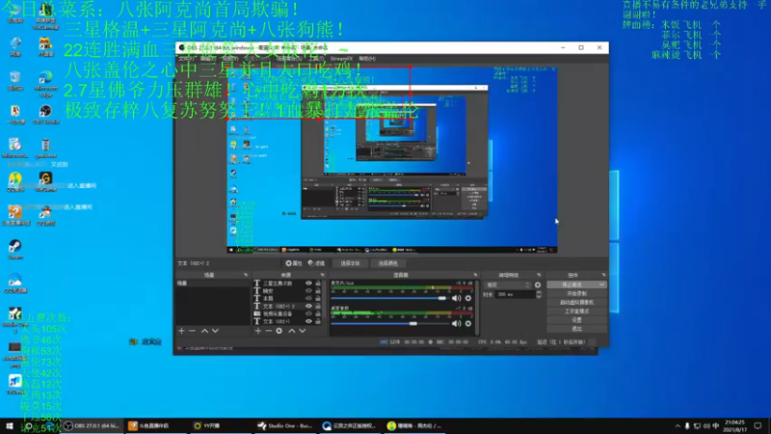Toggle visibility of the selected GDI+ 2 source
771x434 pixels.
(x=308, y=306)
